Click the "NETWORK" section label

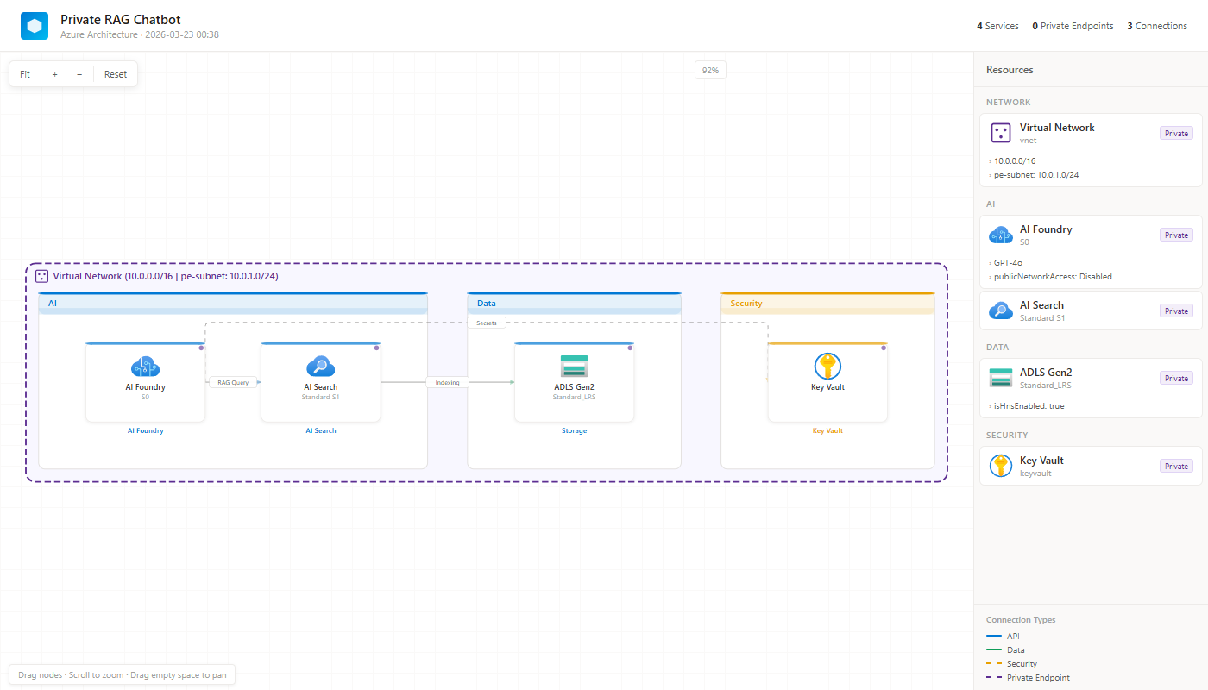(x=1009, y=103)
